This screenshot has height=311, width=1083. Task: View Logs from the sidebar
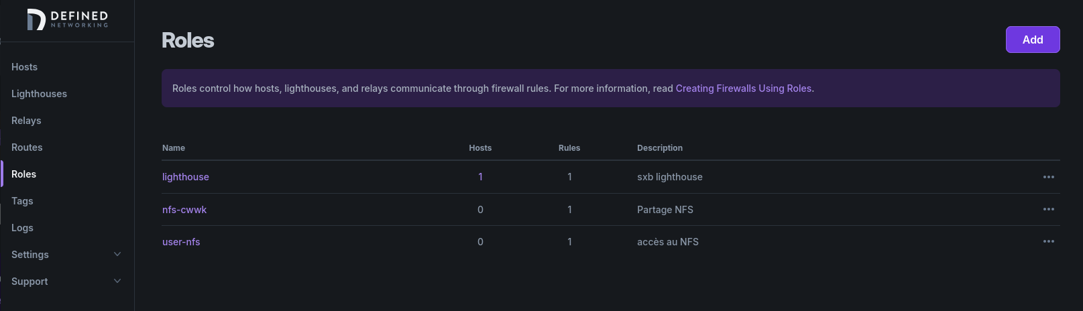pyautogui.click(x=22, y=228)
